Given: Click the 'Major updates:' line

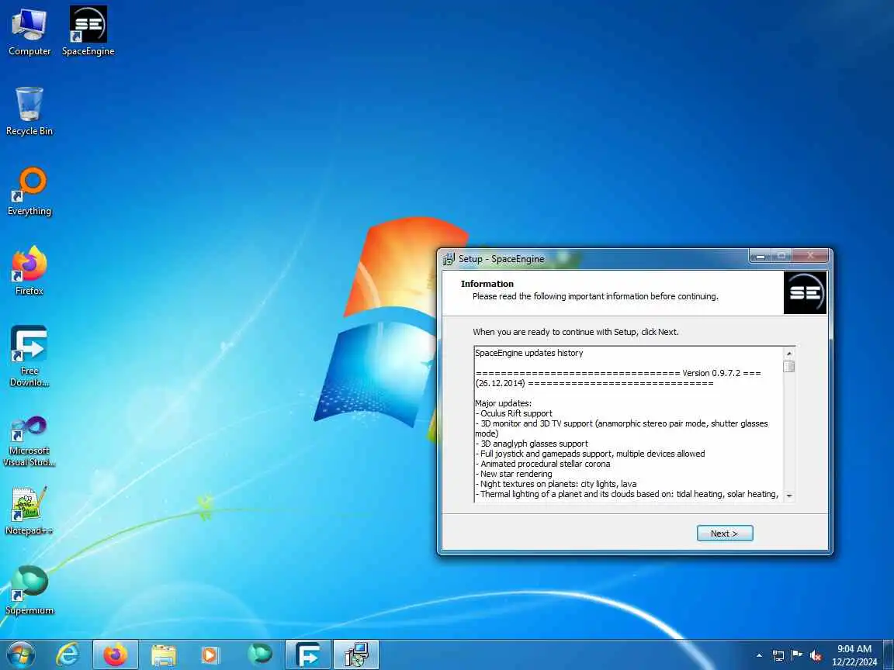Looking at the screenshot, I should coord(504,403).
